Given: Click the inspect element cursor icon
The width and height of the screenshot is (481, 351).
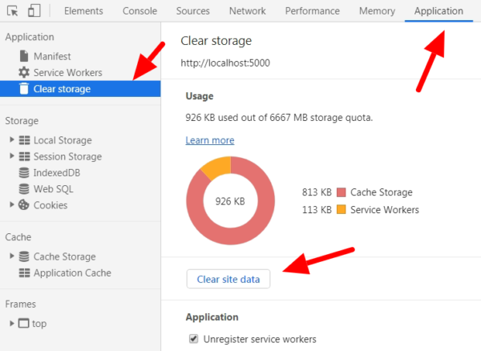Looking at the screenshot, I should 12,11.
